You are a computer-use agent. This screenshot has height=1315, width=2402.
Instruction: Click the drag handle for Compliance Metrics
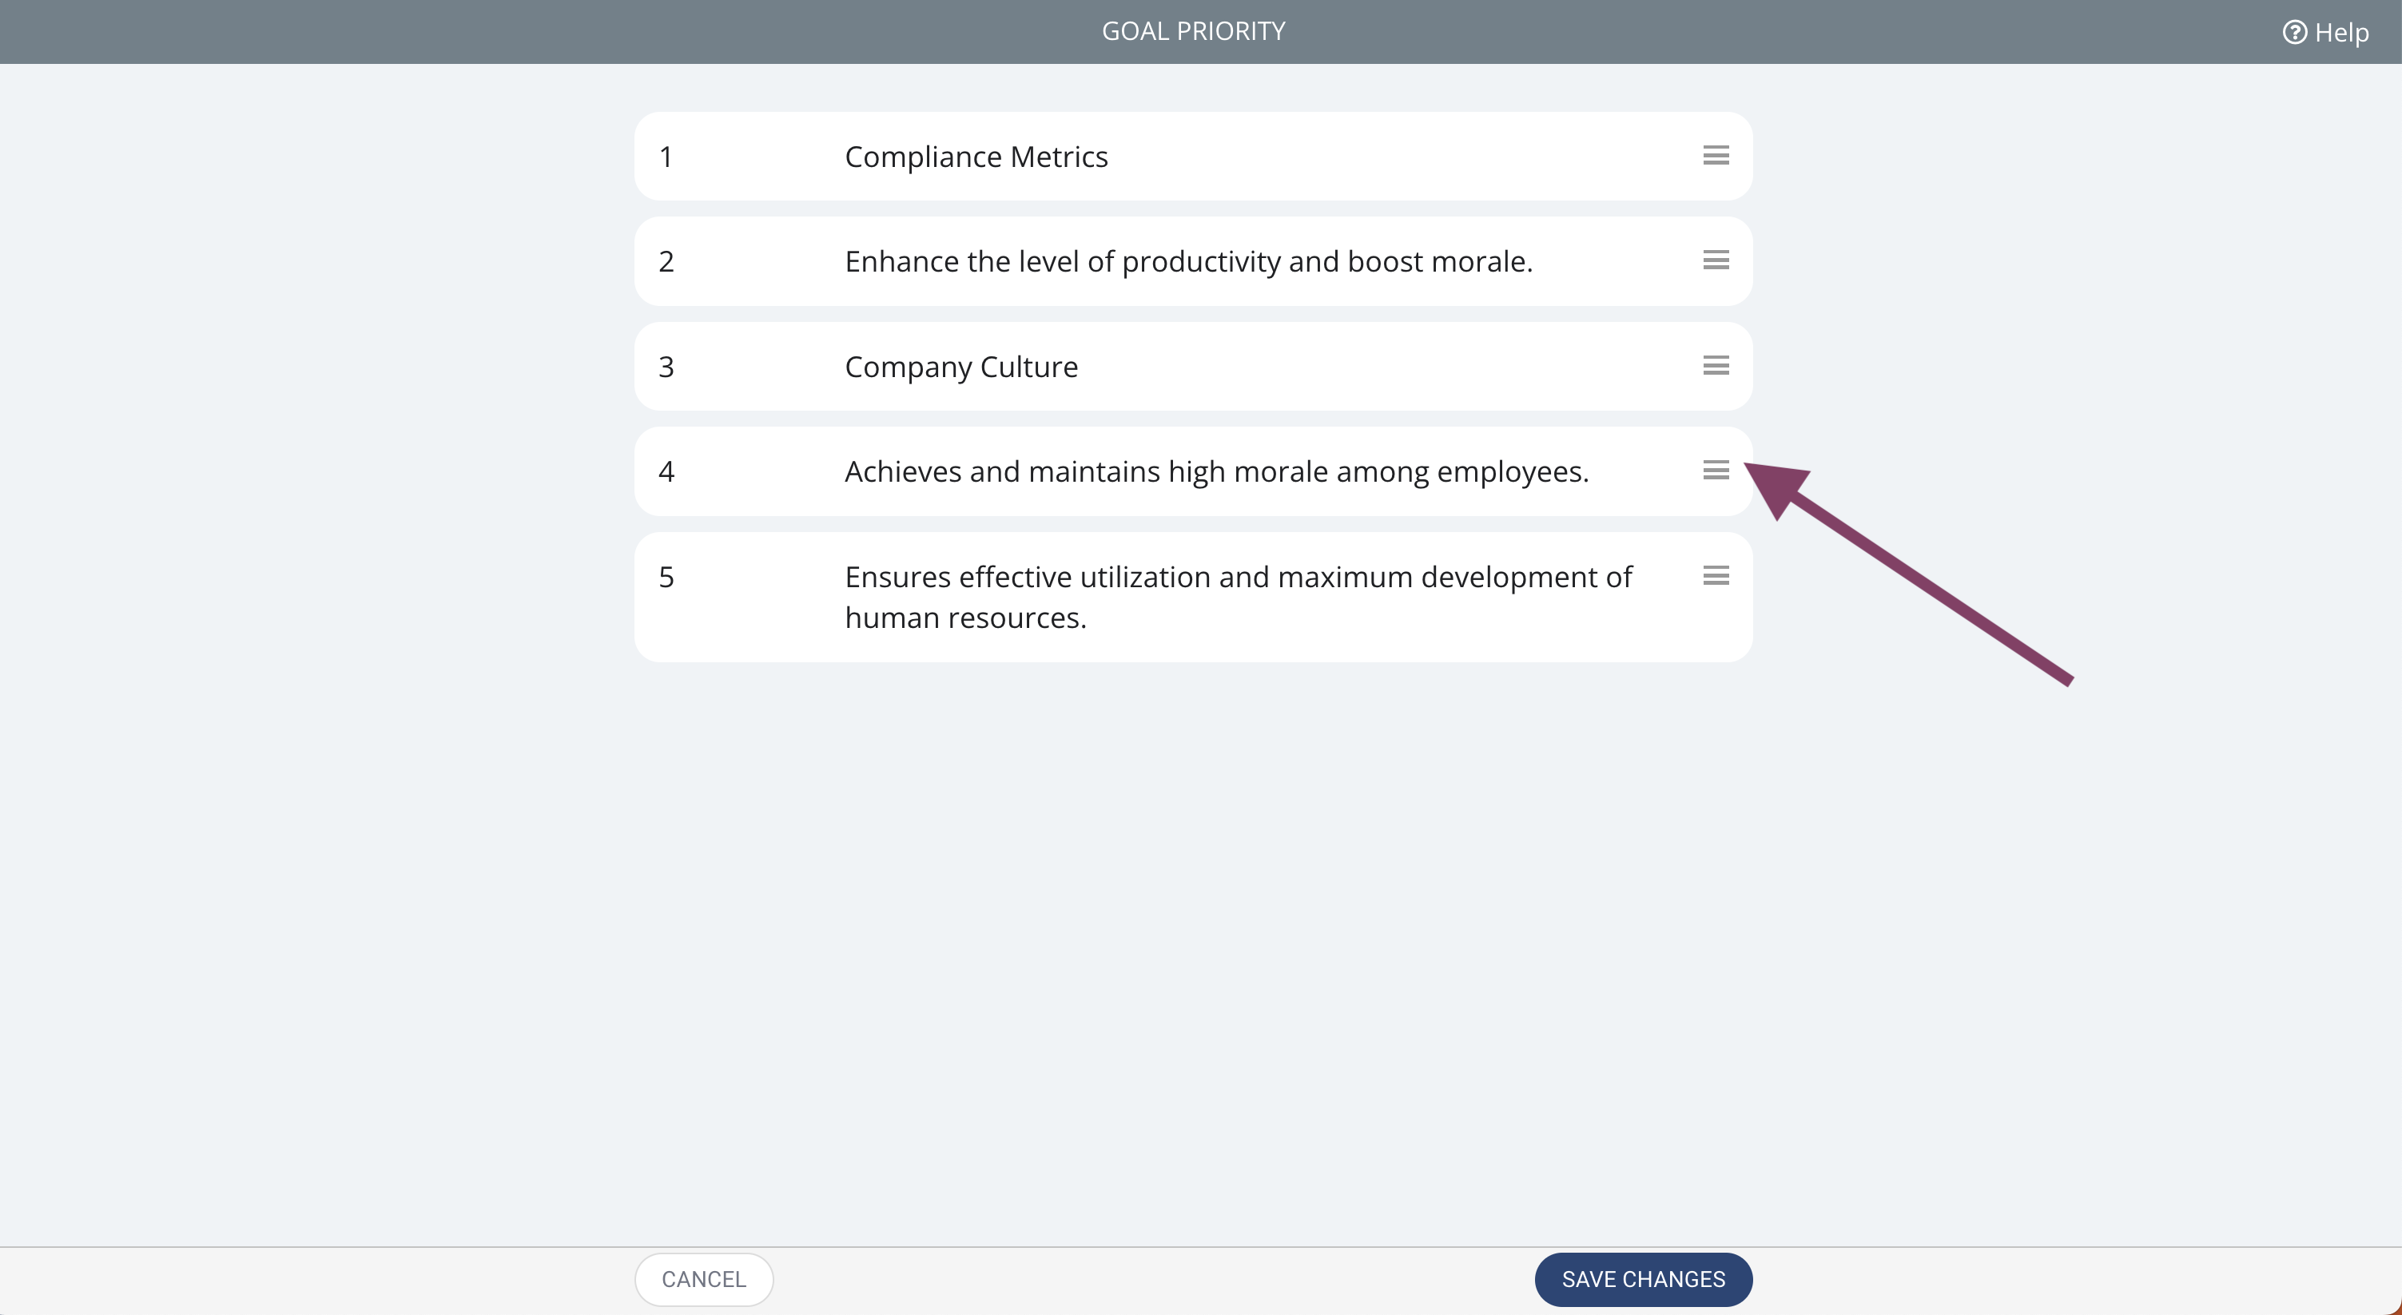click(1716, 156)
